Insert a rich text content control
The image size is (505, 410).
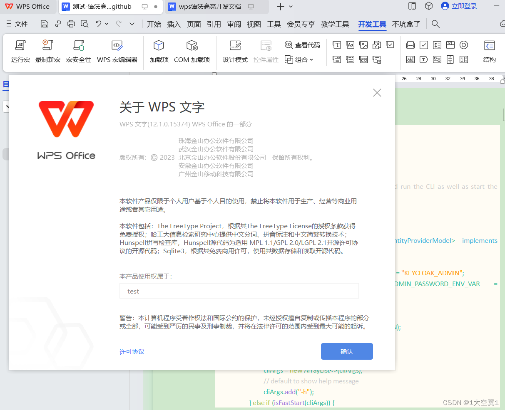point(337,45)
